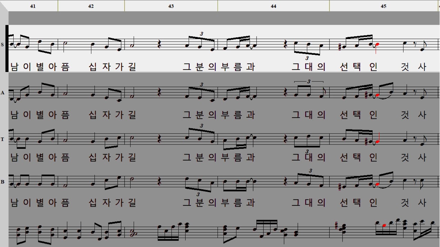Jump to measure 41 in the ruler

pyautogui.click(x=33, y=6)
